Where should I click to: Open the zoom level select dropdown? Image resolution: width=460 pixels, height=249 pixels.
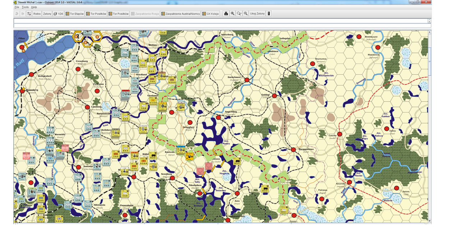click(x=239, y=14)
